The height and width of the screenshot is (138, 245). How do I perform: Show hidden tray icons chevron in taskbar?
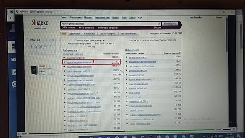204,136
